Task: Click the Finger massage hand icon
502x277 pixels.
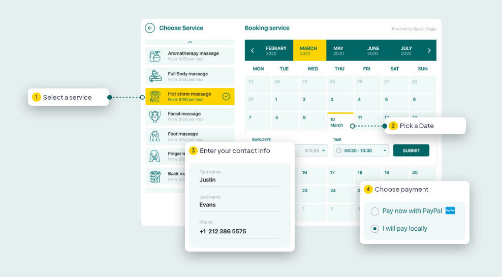Action: point(155,157)
